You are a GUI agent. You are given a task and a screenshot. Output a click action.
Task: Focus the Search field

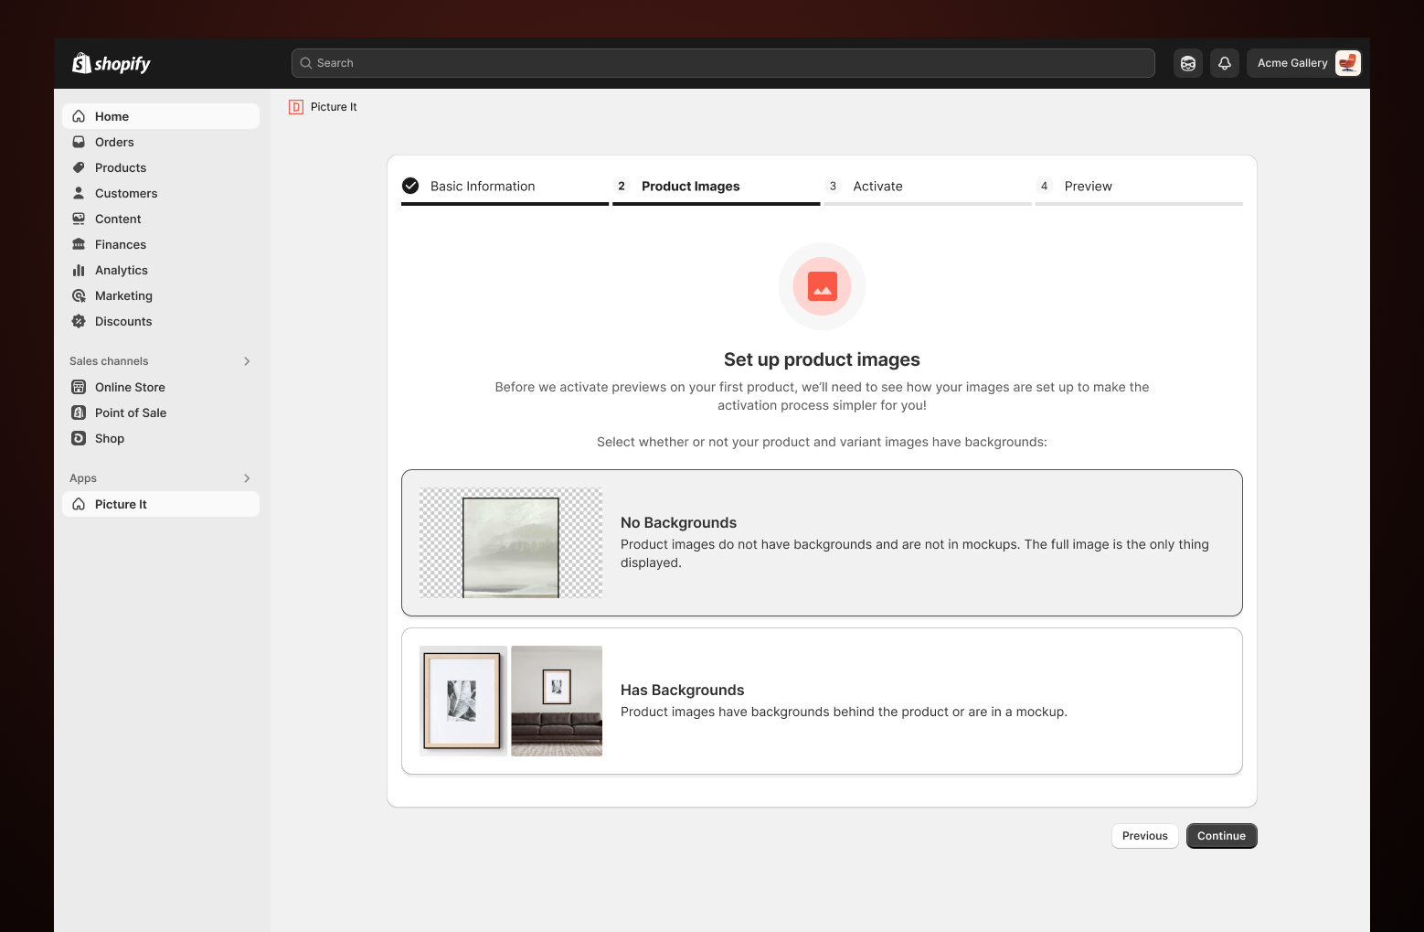pos(723,63)
